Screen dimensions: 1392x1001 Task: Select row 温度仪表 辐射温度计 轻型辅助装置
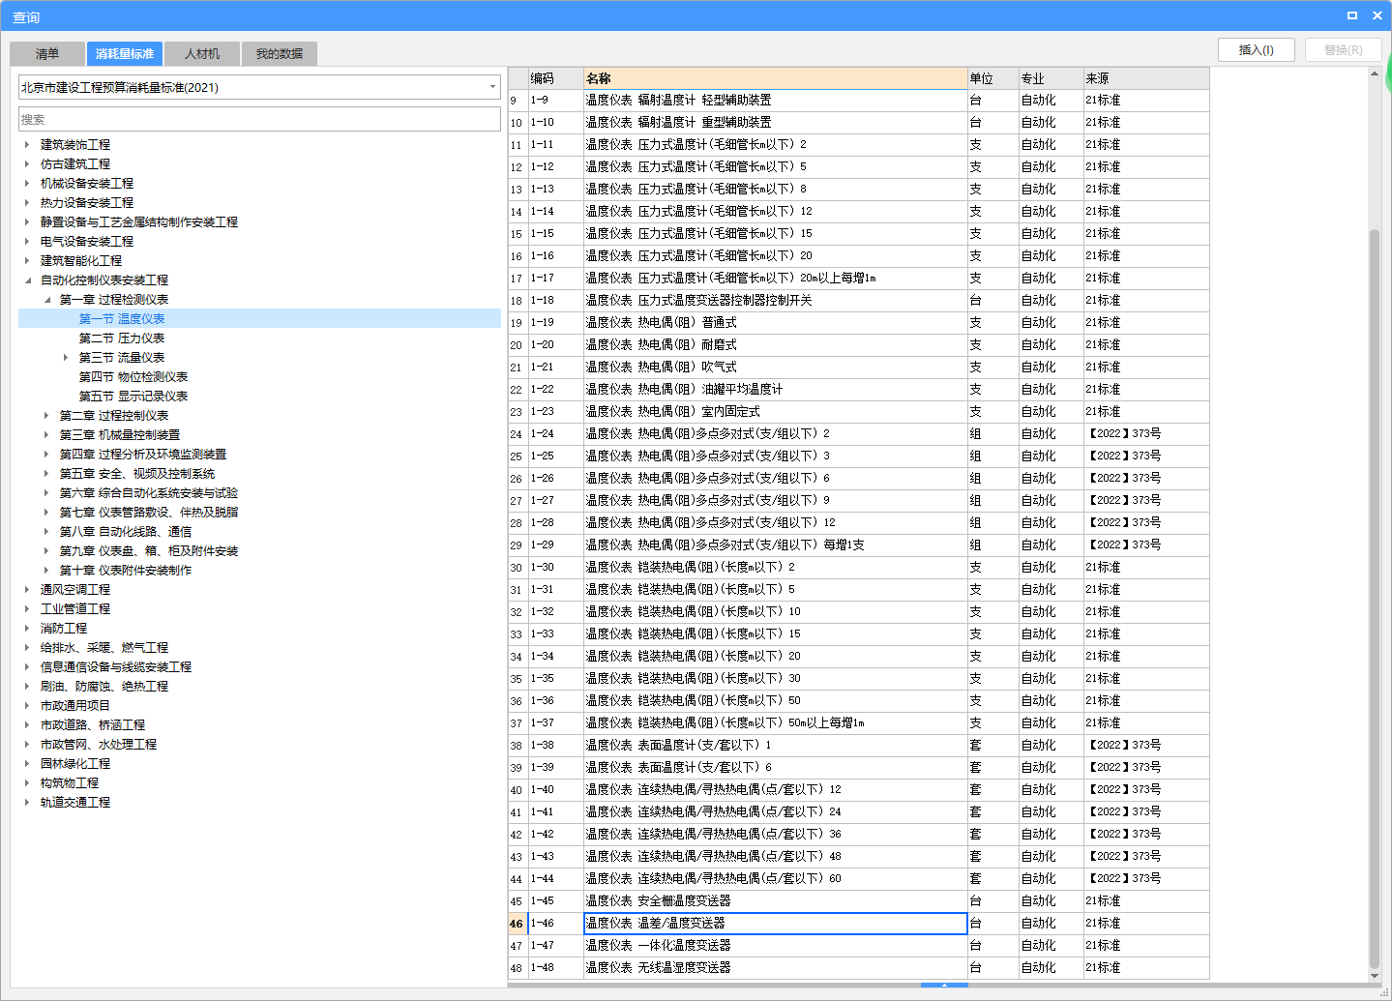pyautogui.click(x=776, y=101)
